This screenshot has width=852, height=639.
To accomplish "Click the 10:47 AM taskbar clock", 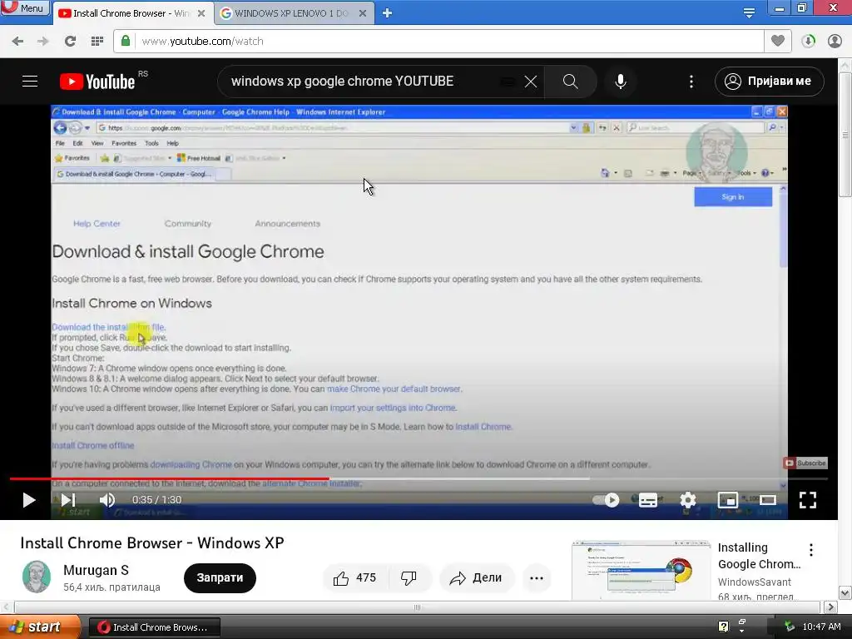I will tap(821, 627).
